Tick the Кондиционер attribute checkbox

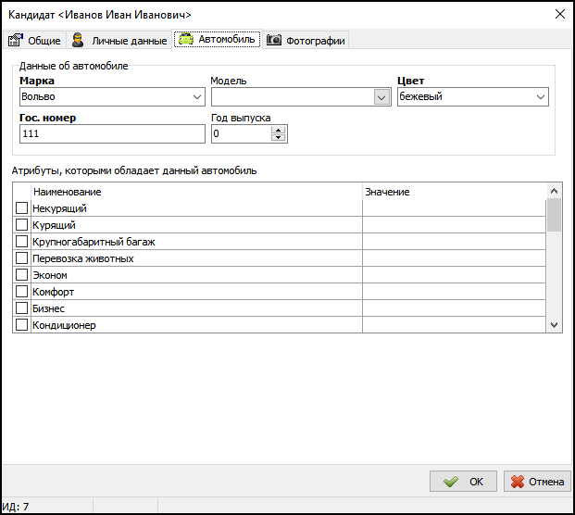(22, 325)
